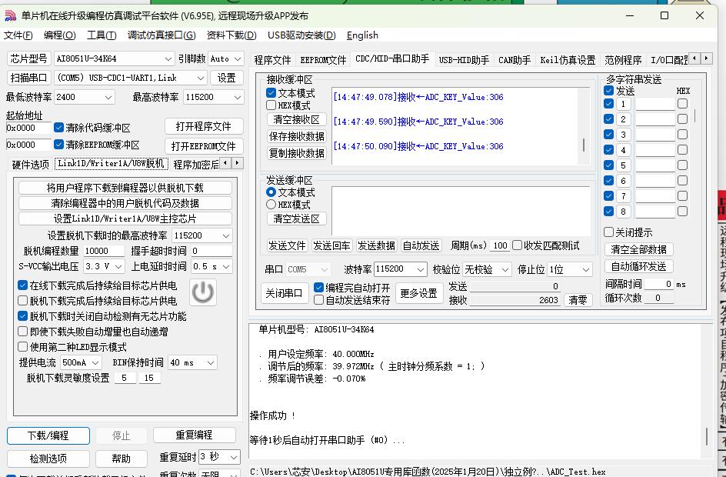Viewport: 726px width, 477px height.
Task: Switch to the USB-HID助手 tab
Action: 464,60
